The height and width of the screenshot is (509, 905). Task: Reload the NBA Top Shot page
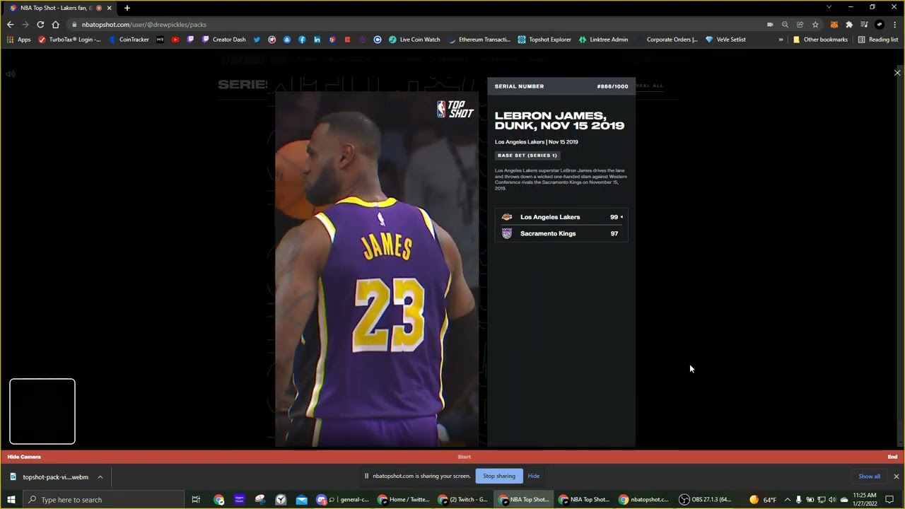click(x=40, y=24)
